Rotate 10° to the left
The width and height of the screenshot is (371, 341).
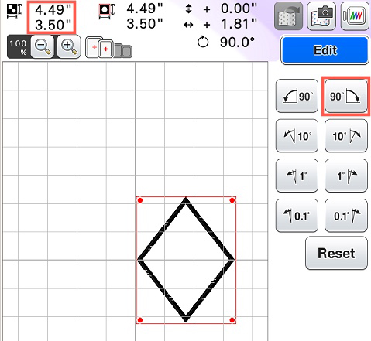[297, 135]
